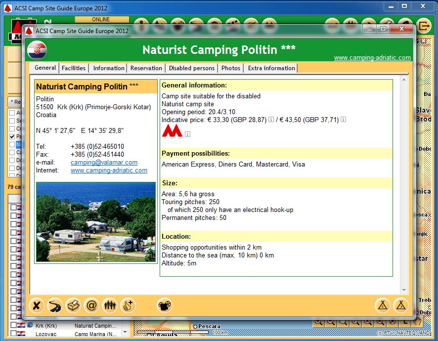Screen dimensions: 438x341
Task: Tick the 'Se' filter checkbox in the left panel
Action: (x=12, y=121)
